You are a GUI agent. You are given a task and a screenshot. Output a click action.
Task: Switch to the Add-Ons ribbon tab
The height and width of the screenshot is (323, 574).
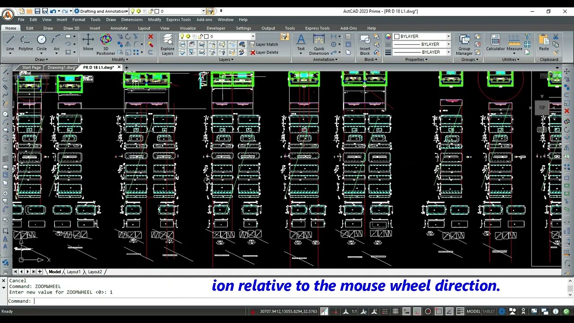coord(348,28)
